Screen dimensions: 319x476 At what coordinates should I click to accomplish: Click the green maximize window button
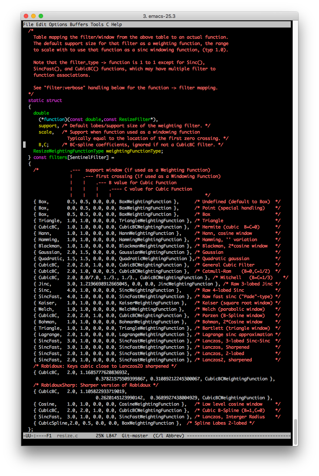(x=41, y=16)
